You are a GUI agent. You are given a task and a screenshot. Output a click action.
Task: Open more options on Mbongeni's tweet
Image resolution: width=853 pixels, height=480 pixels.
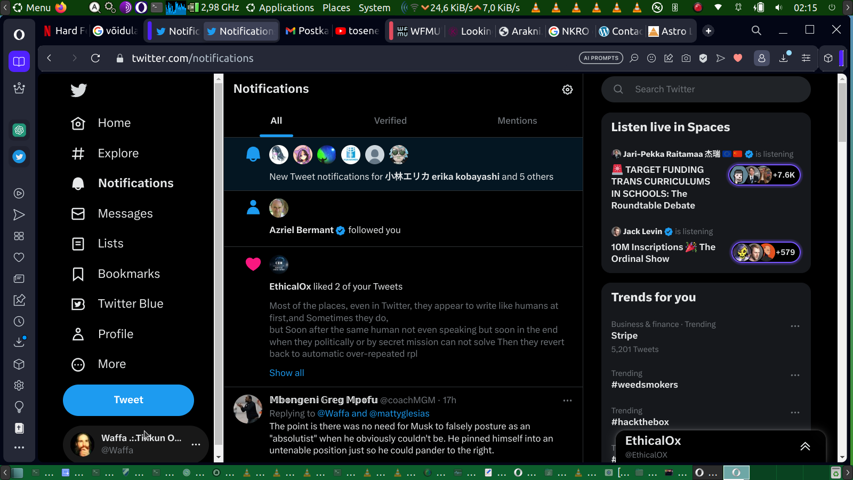pyautogui.click(x=567, y=401)
